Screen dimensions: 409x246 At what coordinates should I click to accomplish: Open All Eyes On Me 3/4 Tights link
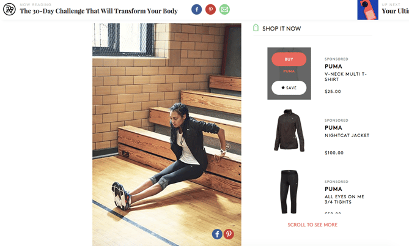pos(344,199)
